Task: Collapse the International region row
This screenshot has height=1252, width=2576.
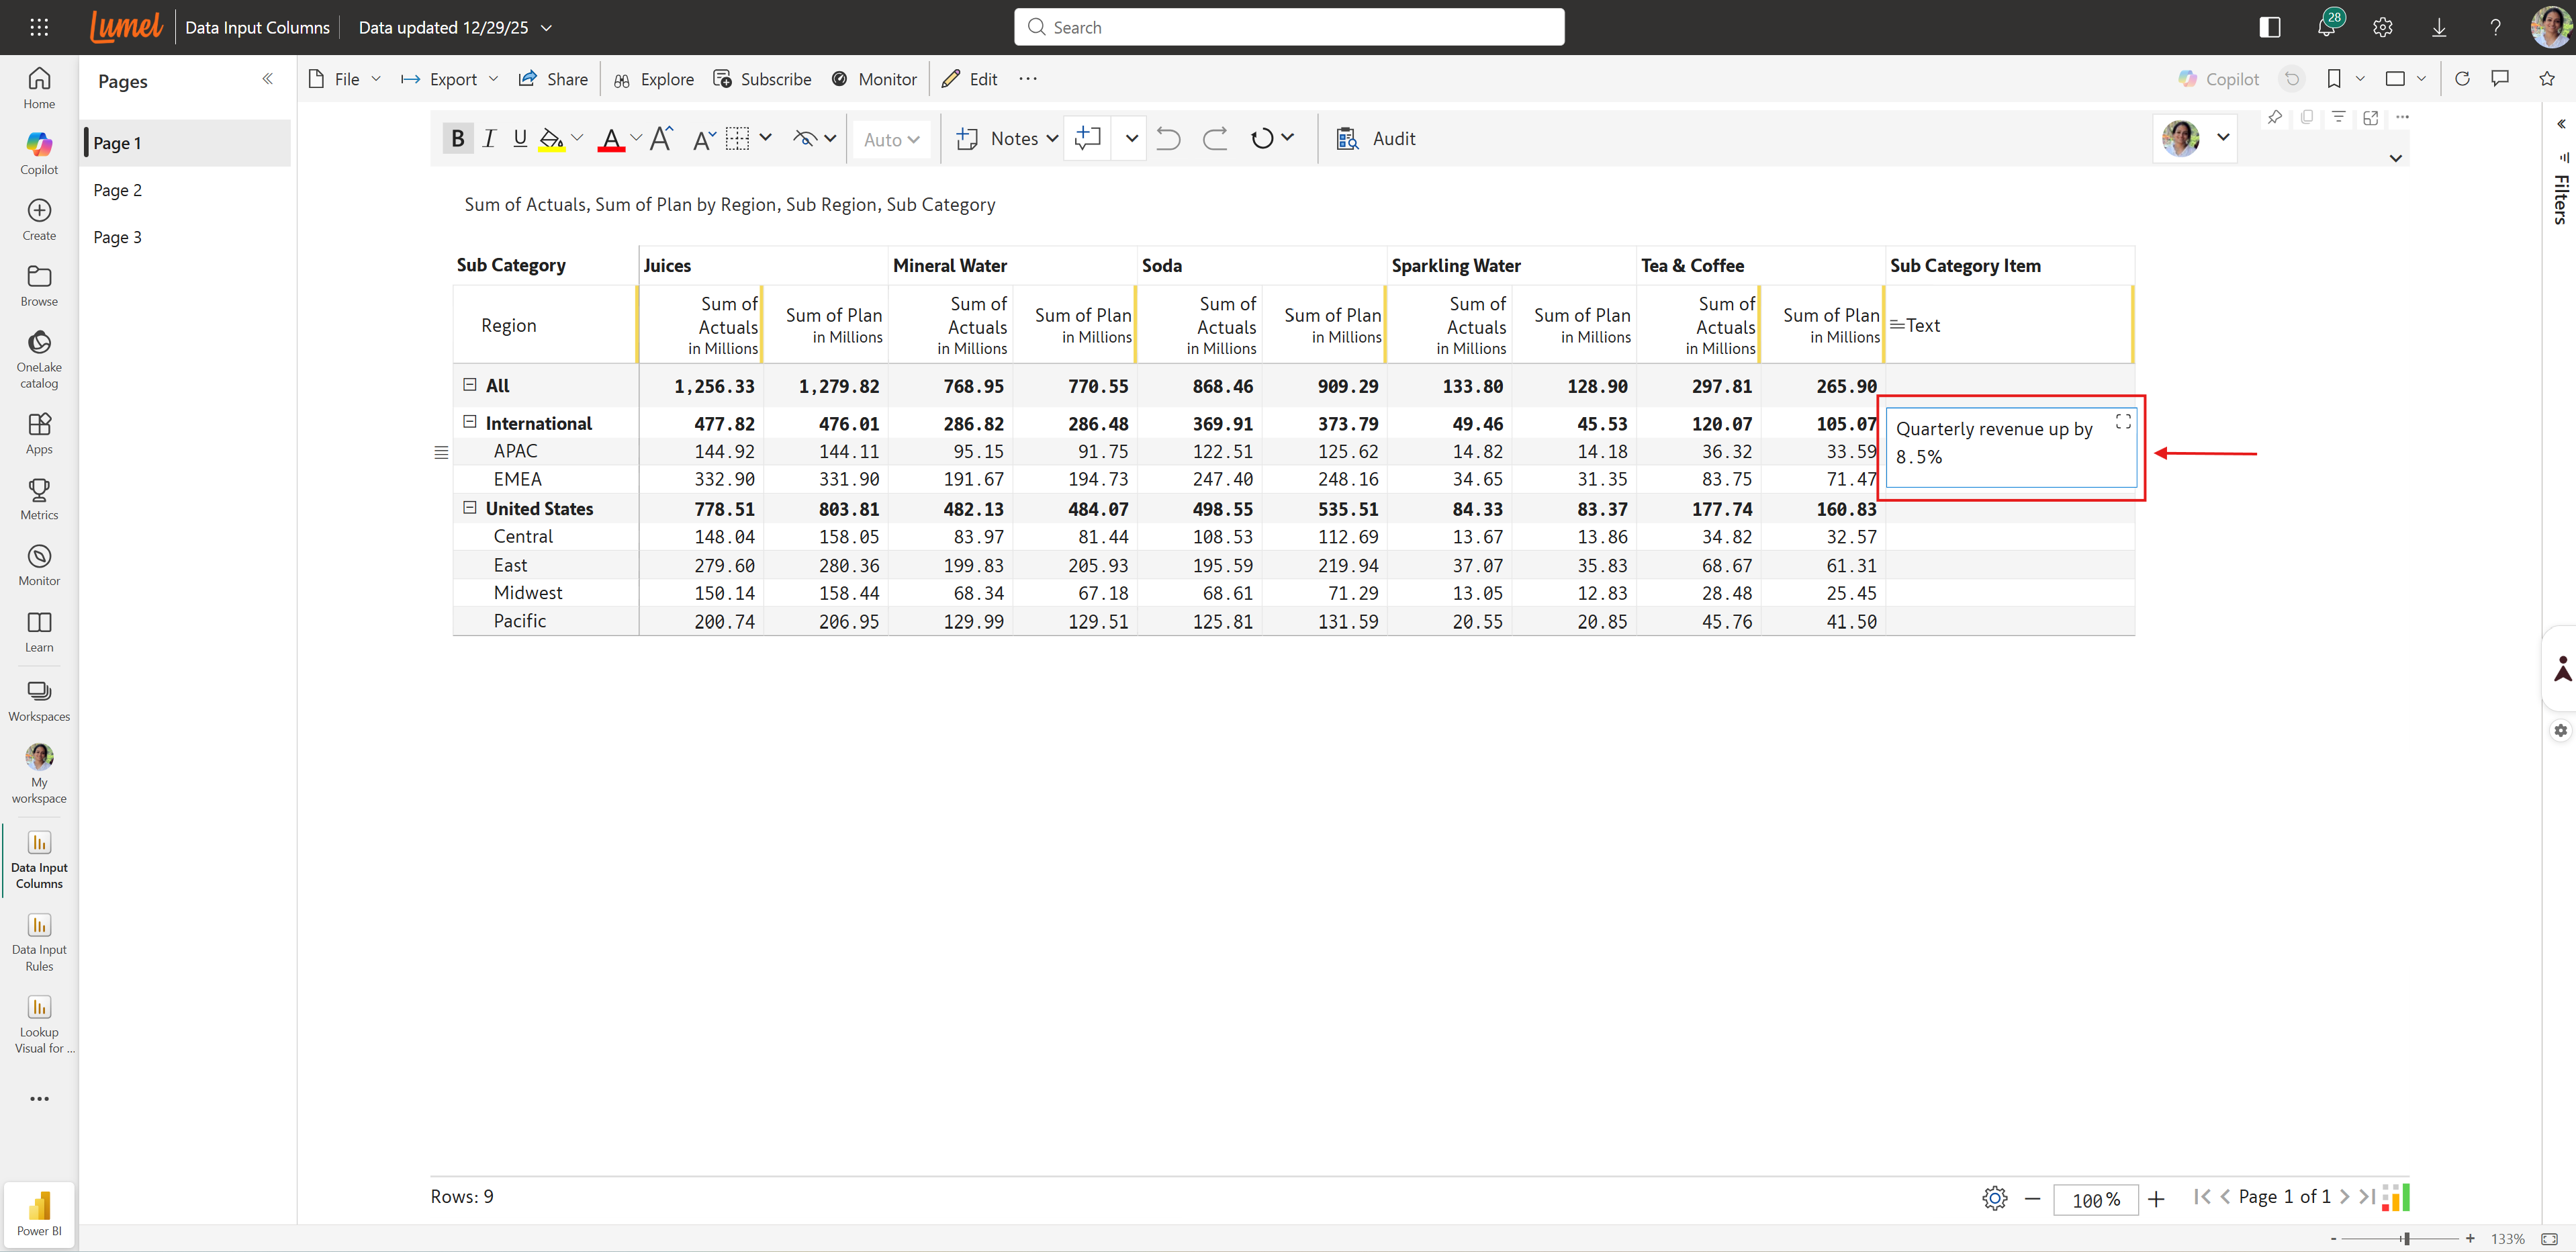Action: (x=470, y=422)
